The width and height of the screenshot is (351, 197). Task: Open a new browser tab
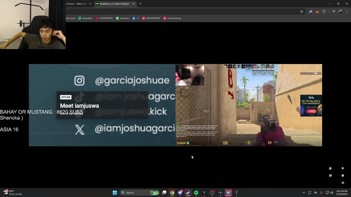tap(140, 4)
